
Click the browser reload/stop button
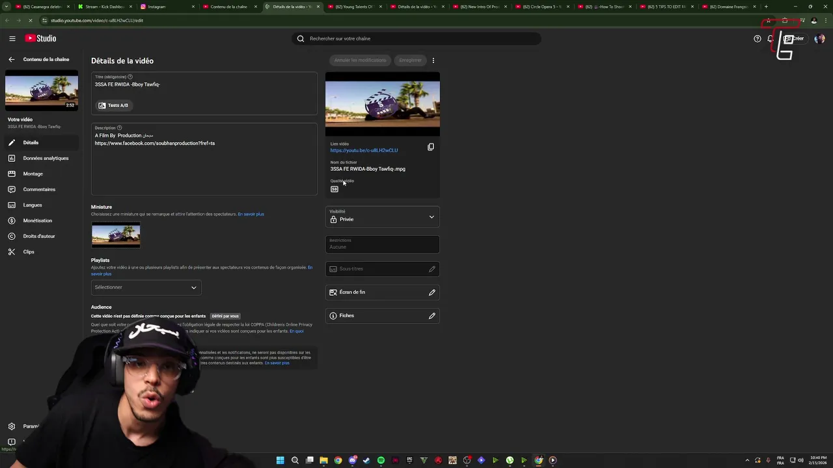(30, 20)
